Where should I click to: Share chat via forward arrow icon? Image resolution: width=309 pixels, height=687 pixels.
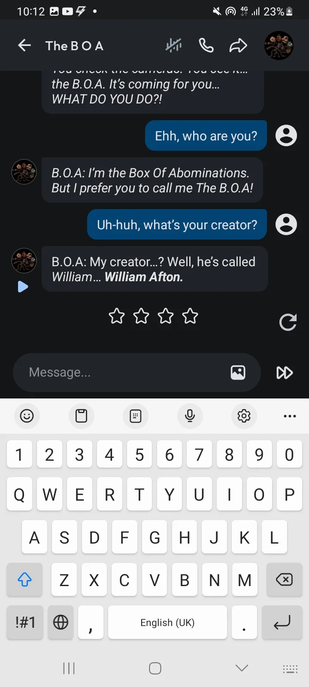[238, 45]
